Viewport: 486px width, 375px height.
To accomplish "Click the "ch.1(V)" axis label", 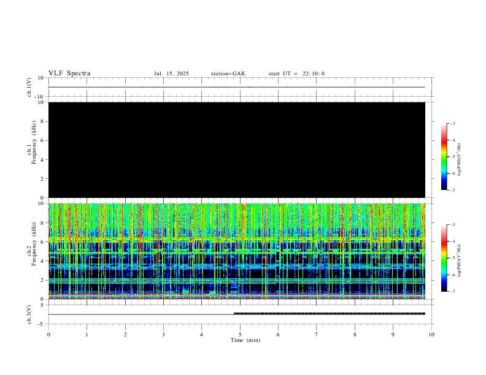I will pos(29,87).
